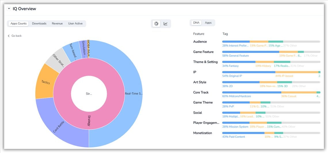Click 38% 2D tag text

(227, 86)
